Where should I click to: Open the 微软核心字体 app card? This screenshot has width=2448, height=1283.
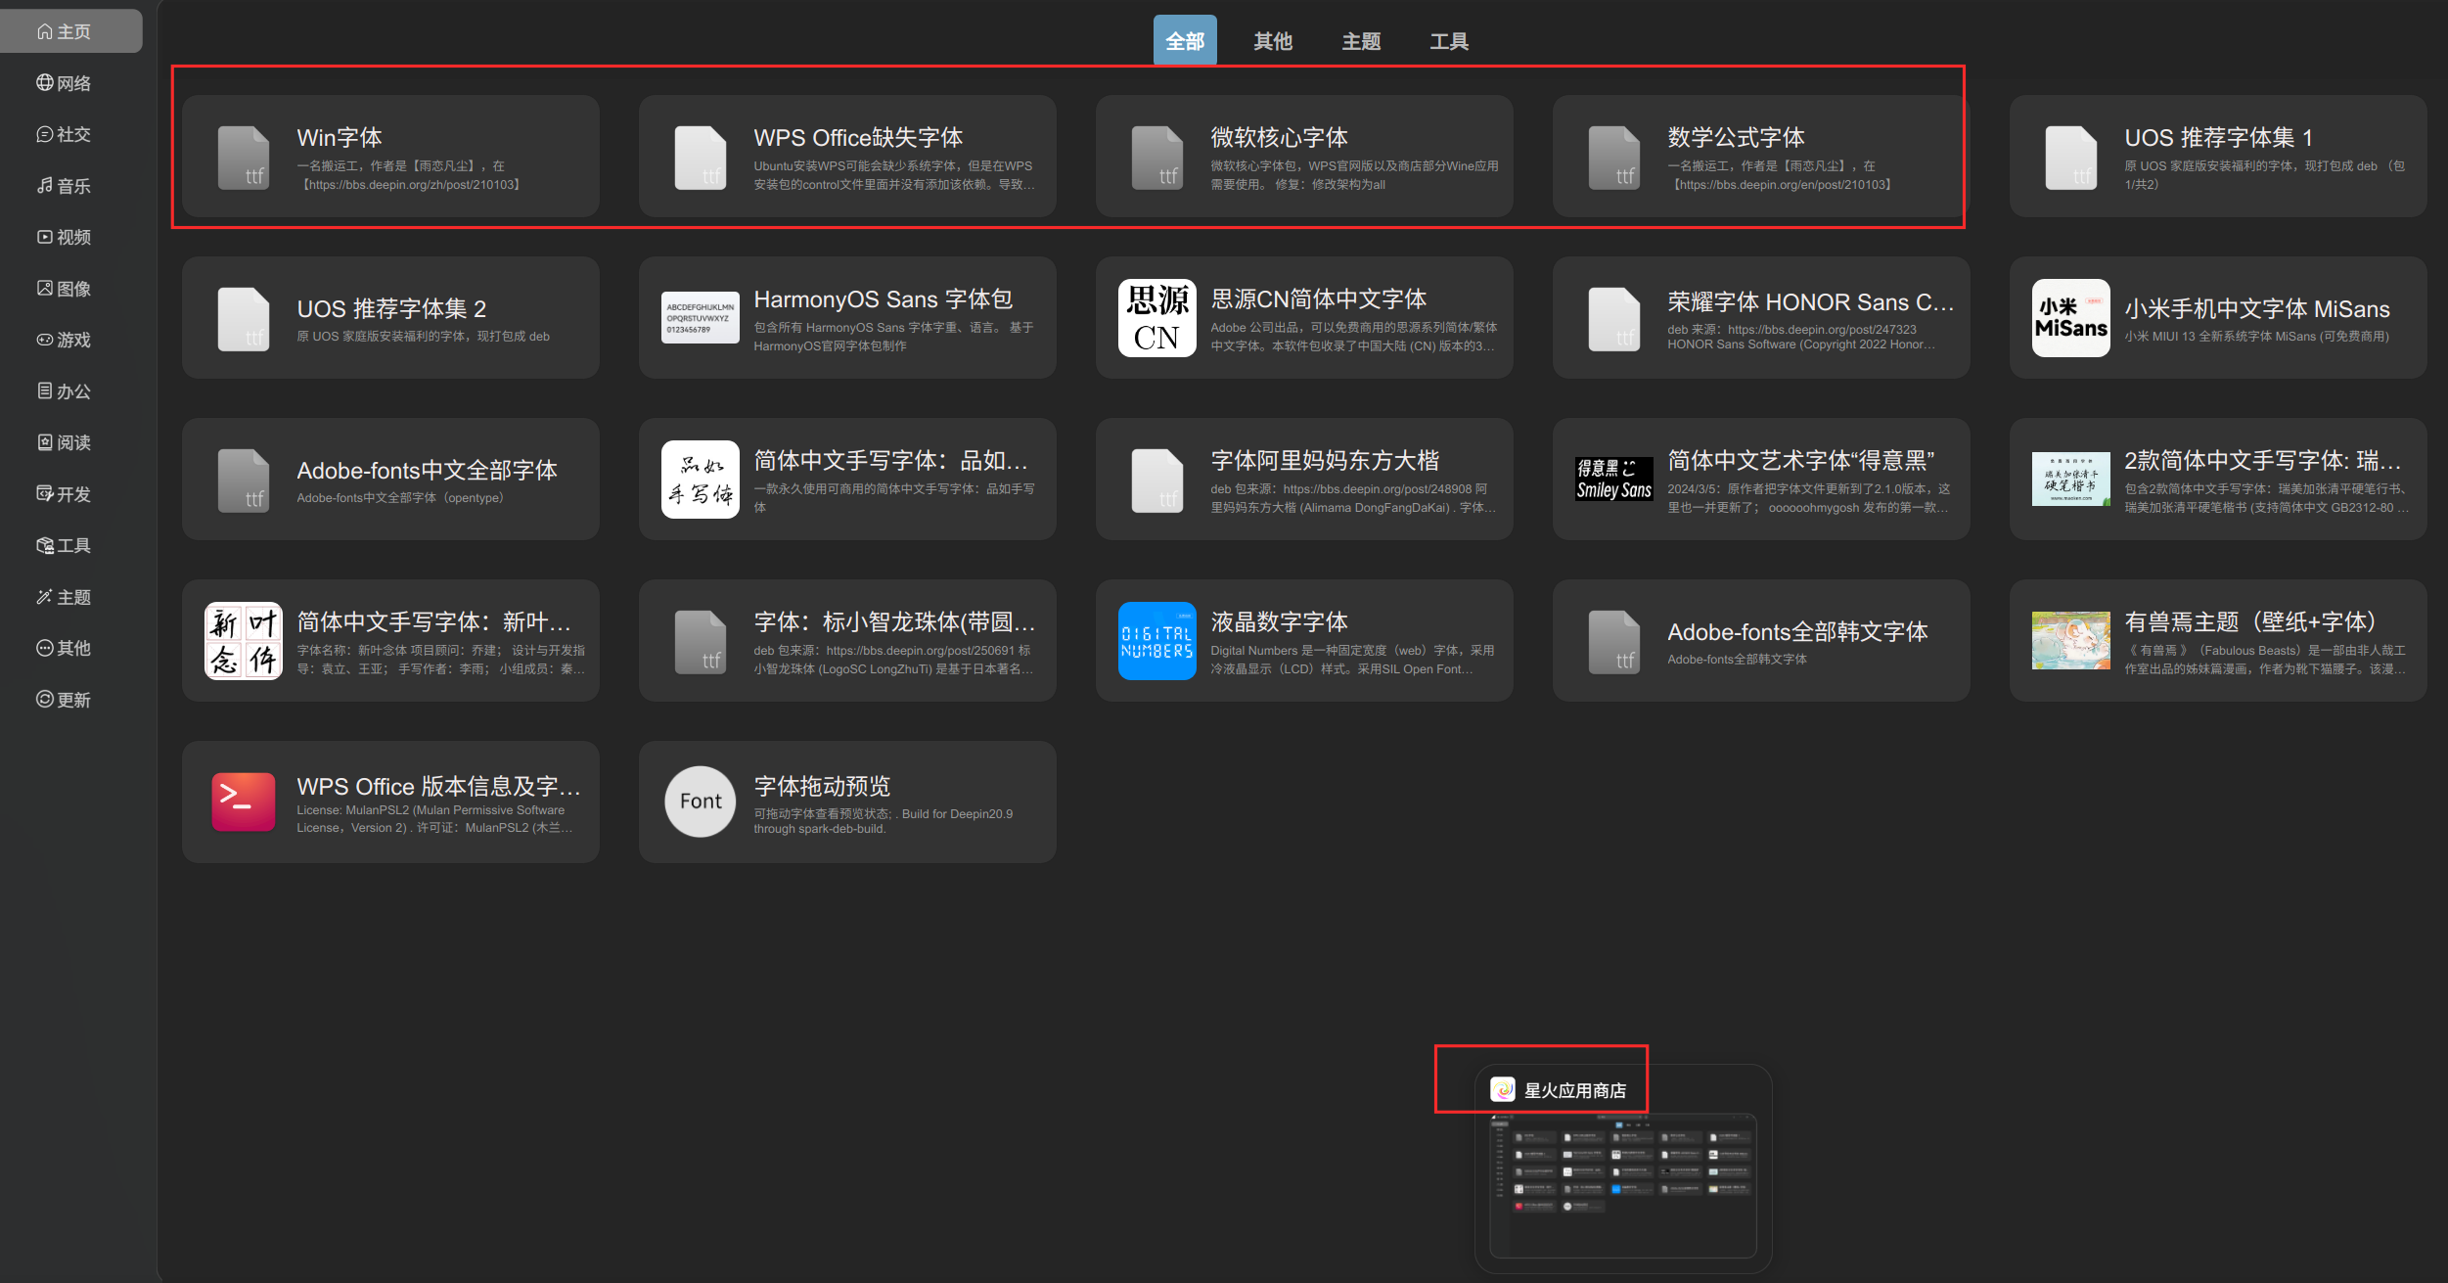pos(1304,156)
